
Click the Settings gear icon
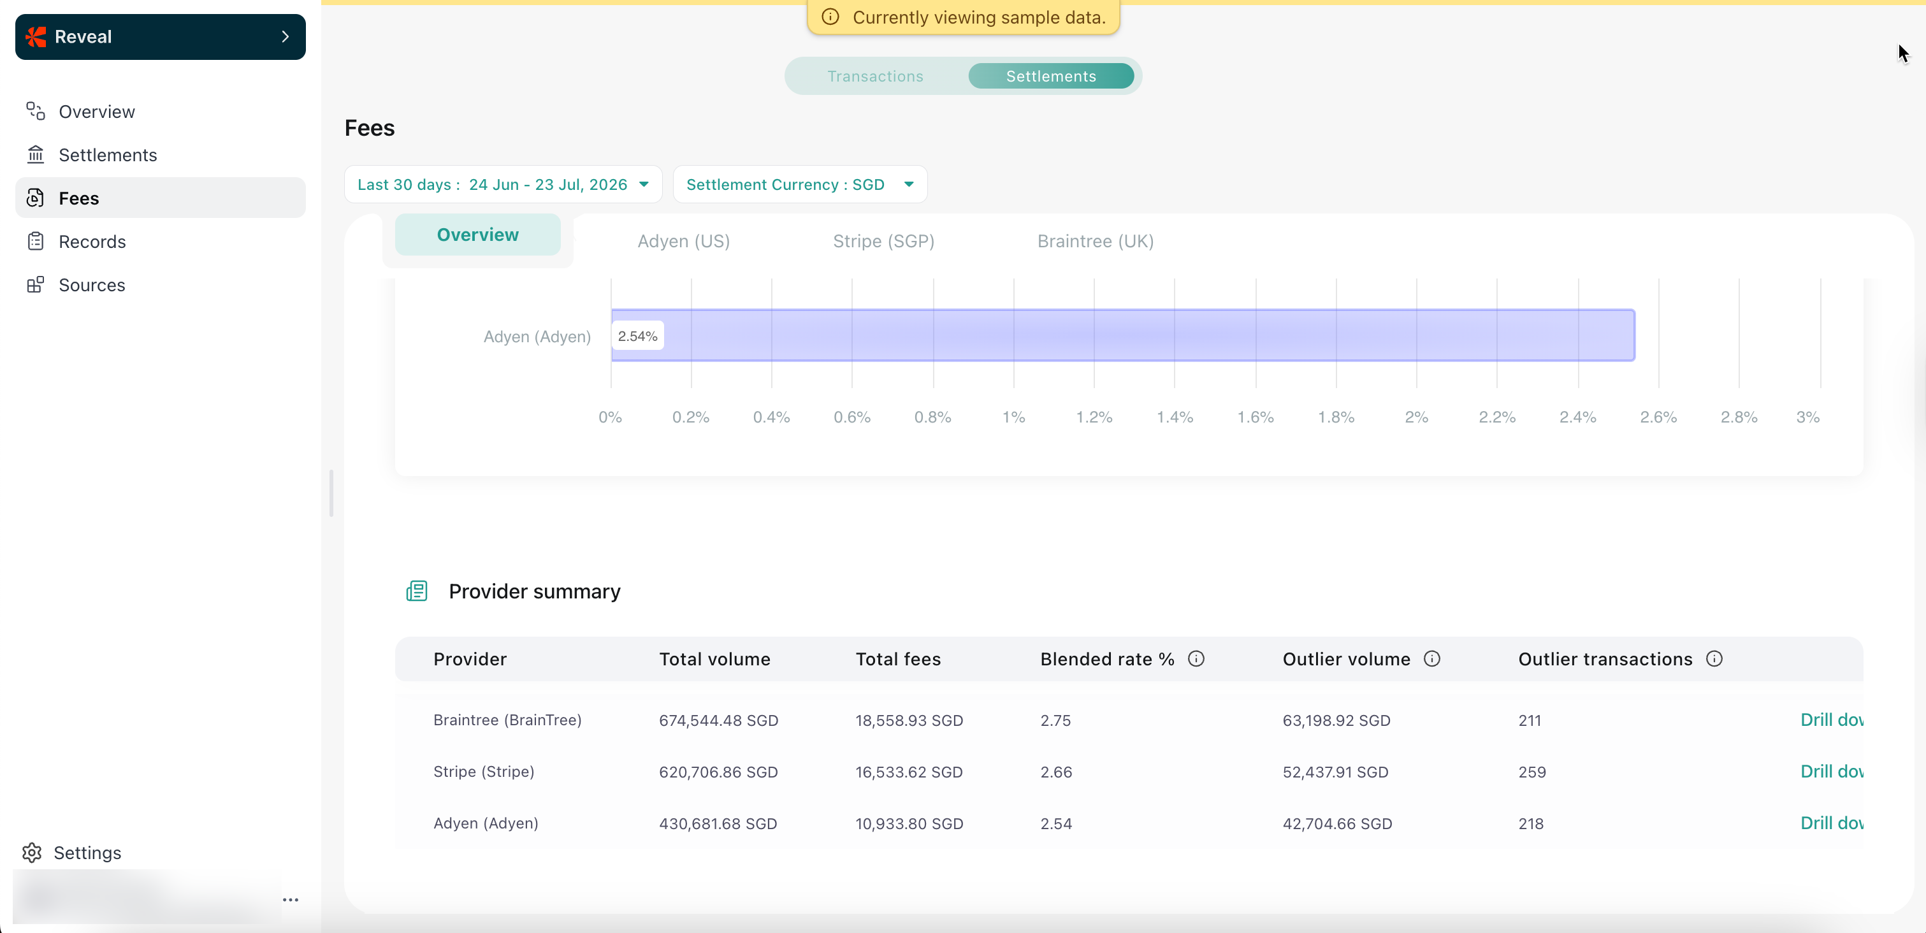32,853
